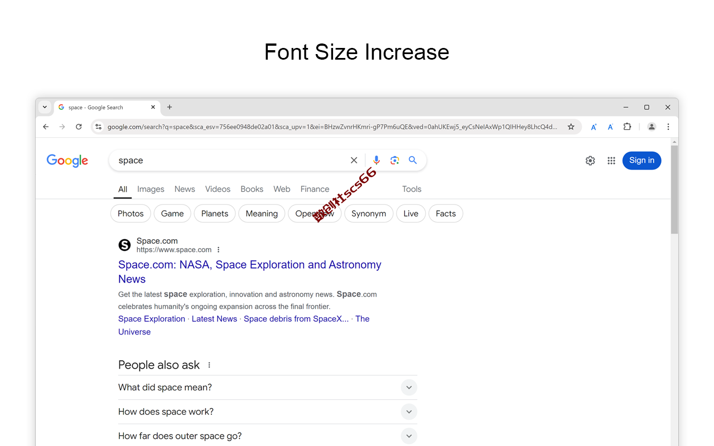Switch to the Books results tab
Screen dimensions: 714x446
(252, 189)
